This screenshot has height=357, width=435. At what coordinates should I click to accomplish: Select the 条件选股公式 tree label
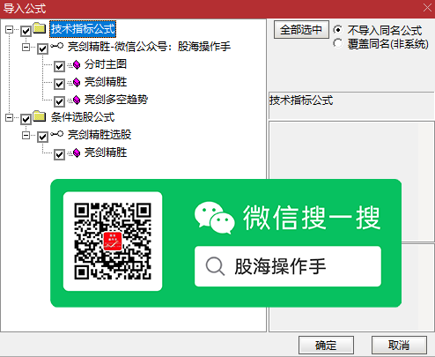coord(83,117)
